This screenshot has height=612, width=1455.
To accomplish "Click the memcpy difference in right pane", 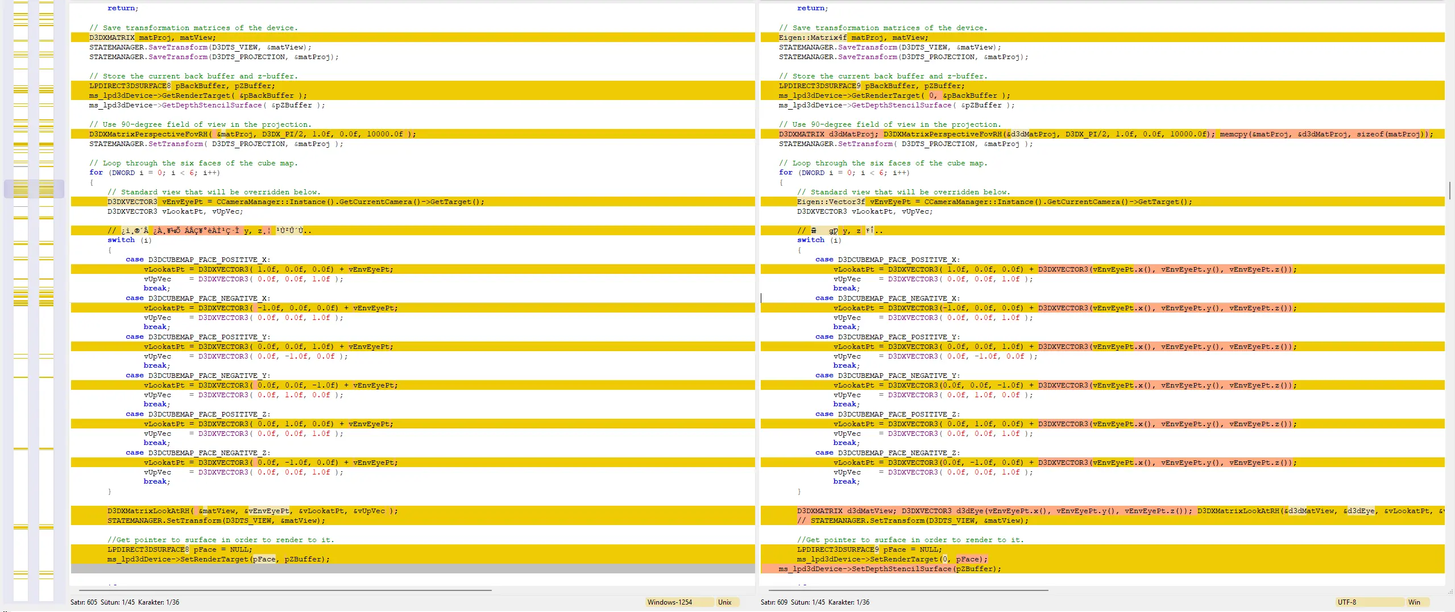I will [x=1325, y=134].
